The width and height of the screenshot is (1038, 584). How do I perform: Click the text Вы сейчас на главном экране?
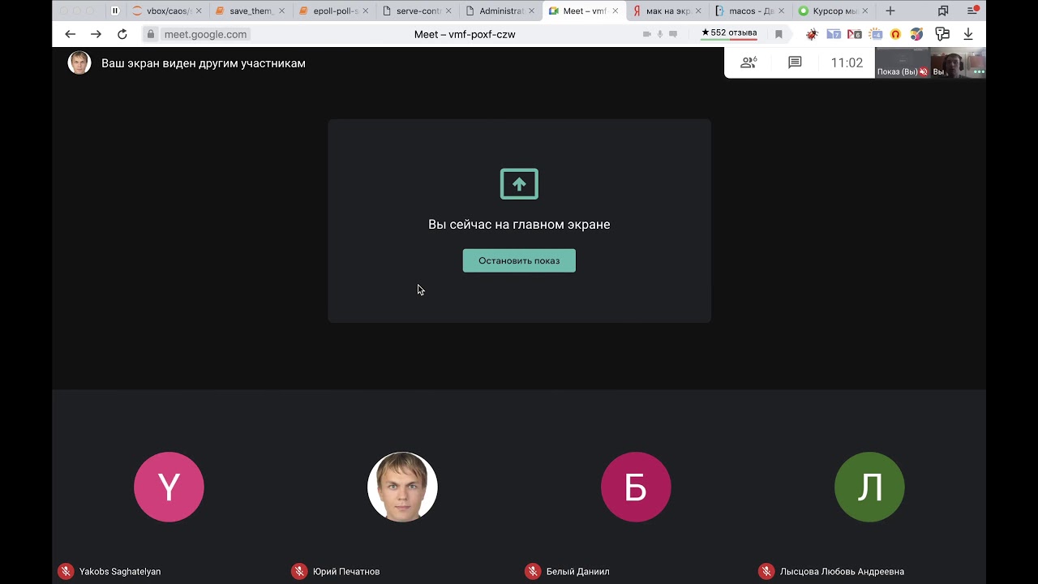[x=519, y=224]
